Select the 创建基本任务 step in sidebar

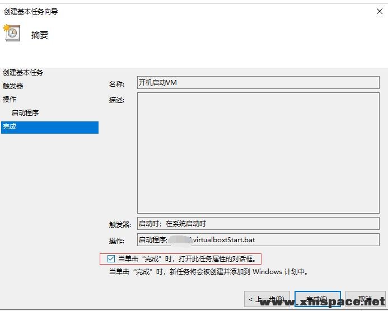click(x=23, y=72)
